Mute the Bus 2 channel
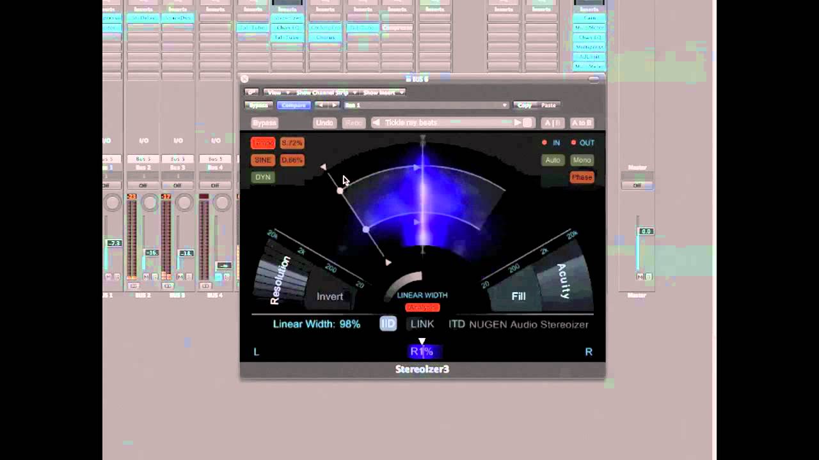Image resolution: width=819 pixels, height=460 pixels. pyautogui.click(x=146, y=277)
